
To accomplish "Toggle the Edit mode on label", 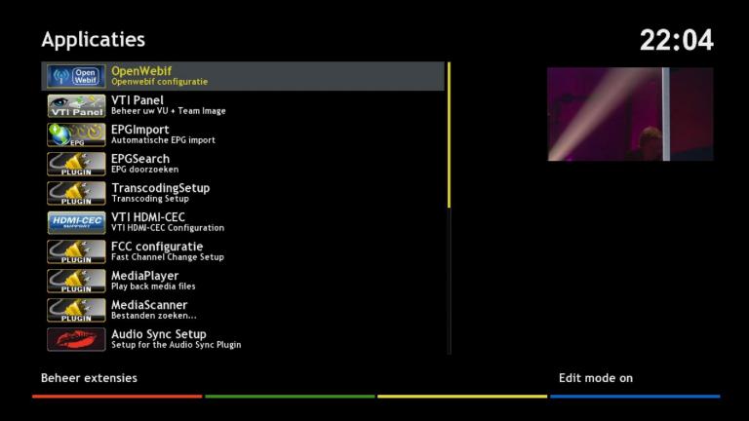I will 596,378.
